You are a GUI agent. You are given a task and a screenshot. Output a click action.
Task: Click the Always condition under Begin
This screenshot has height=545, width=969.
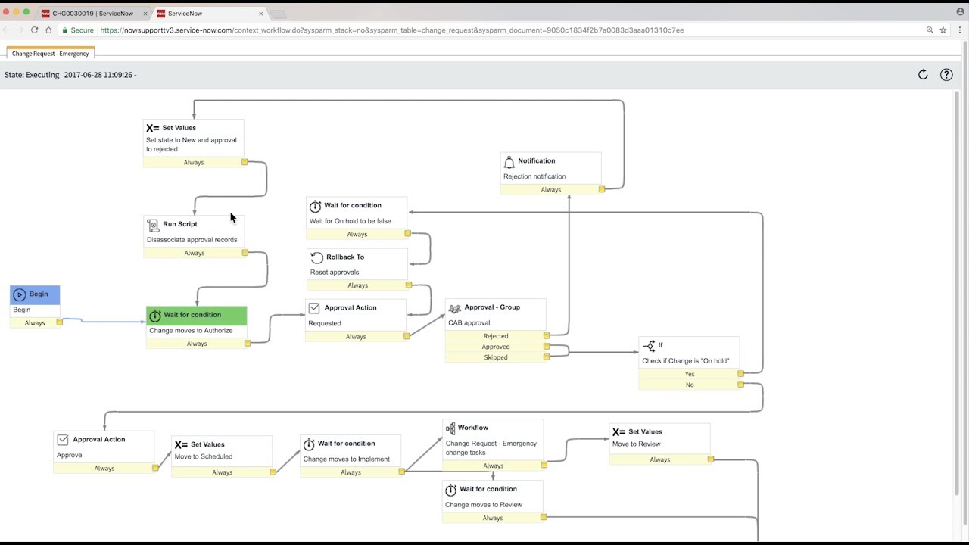click(x=35, y=323)
